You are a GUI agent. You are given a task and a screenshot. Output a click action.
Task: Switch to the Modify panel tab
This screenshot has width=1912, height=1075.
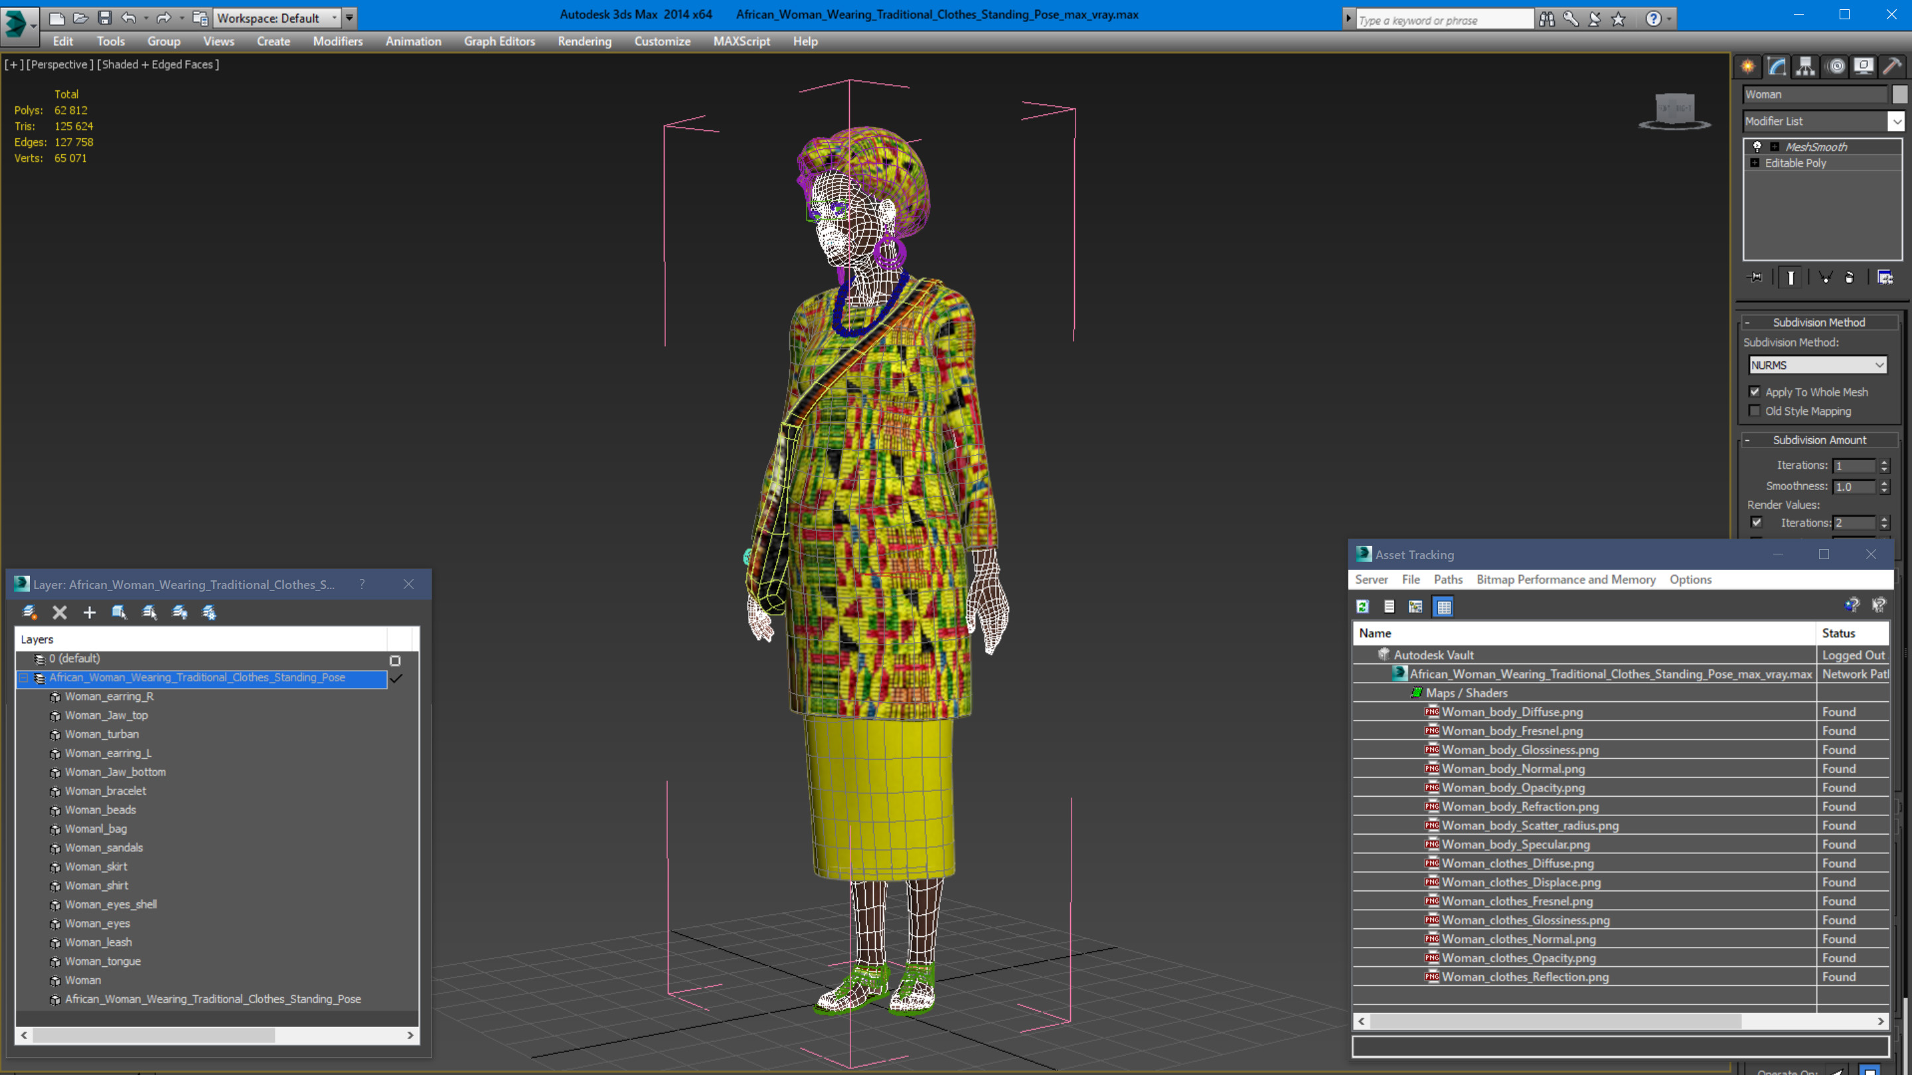(1777, 67)
